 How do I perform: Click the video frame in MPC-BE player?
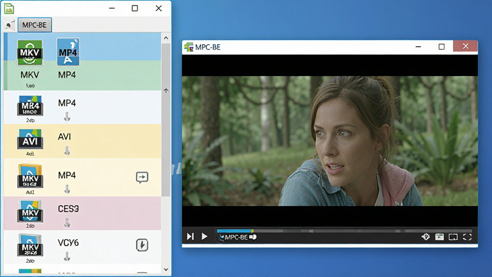pos(330,141)
